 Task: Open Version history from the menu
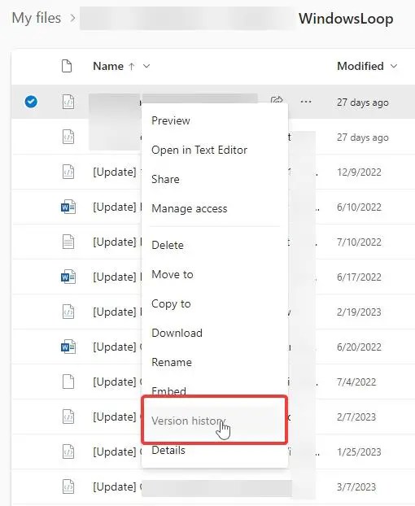coord(188,421)
